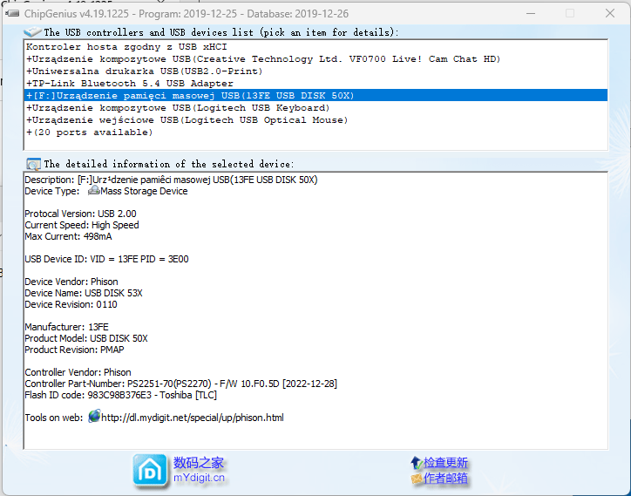Click Device Revision: 0110 text

(71, 304)
